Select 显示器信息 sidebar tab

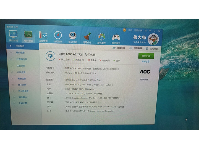coord(23,91)
